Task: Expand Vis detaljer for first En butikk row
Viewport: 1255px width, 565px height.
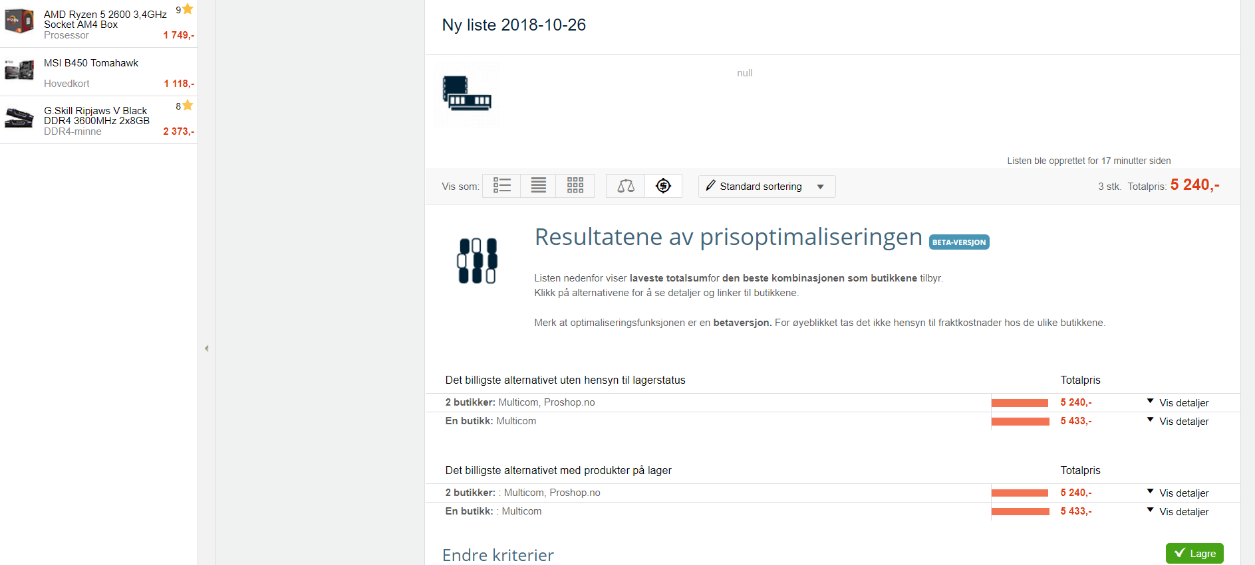Action: point(1178,422)
